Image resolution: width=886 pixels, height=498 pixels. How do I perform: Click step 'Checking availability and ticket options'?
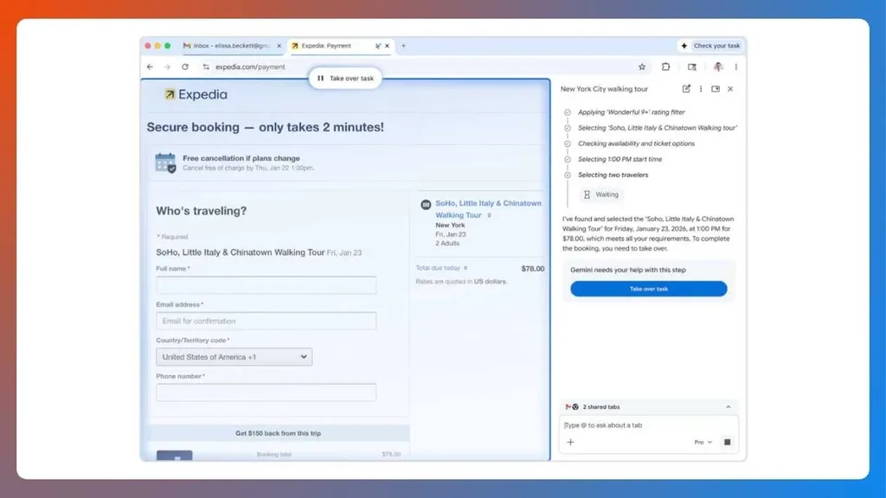pyautogui.click(x=636, y=144)
